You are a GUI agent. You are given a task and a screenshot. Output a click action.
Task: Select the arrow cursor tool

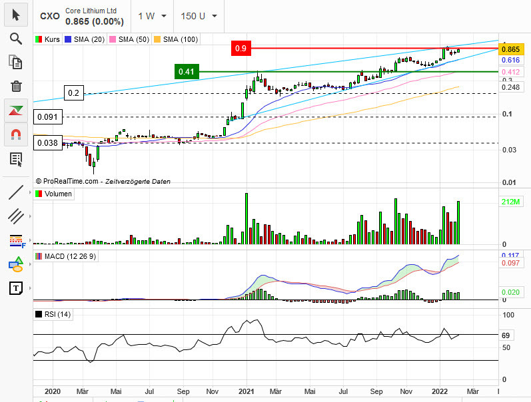[x=16, y=15]
